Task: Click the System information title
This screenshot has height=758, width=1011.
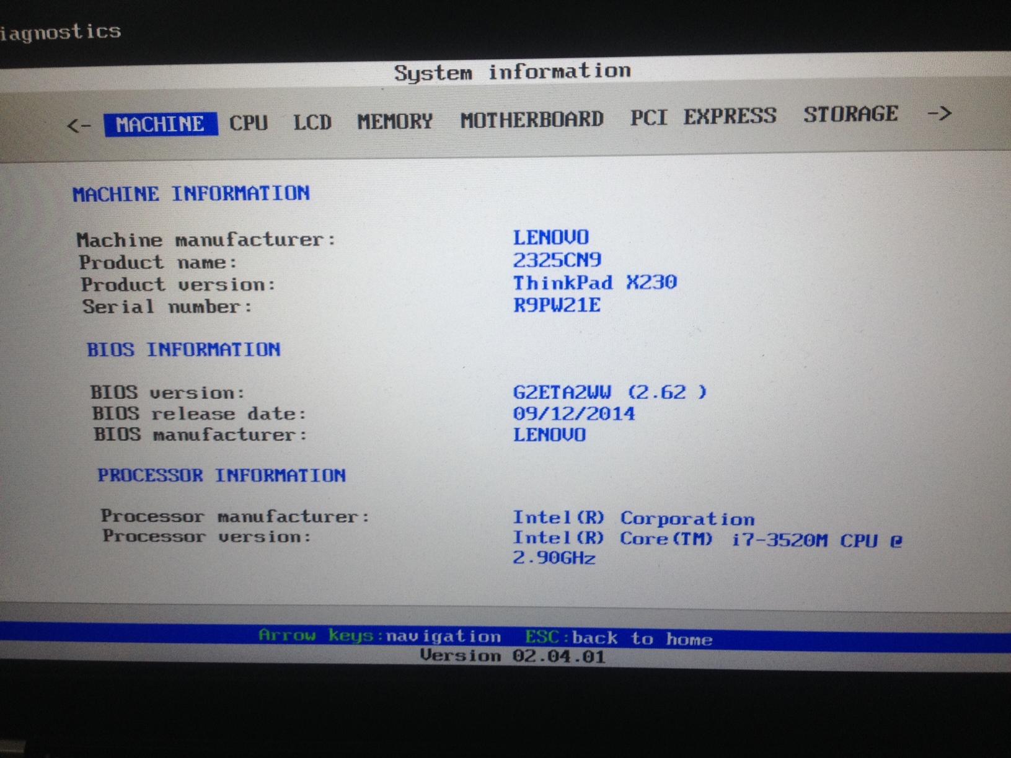Action: [513, 72]
